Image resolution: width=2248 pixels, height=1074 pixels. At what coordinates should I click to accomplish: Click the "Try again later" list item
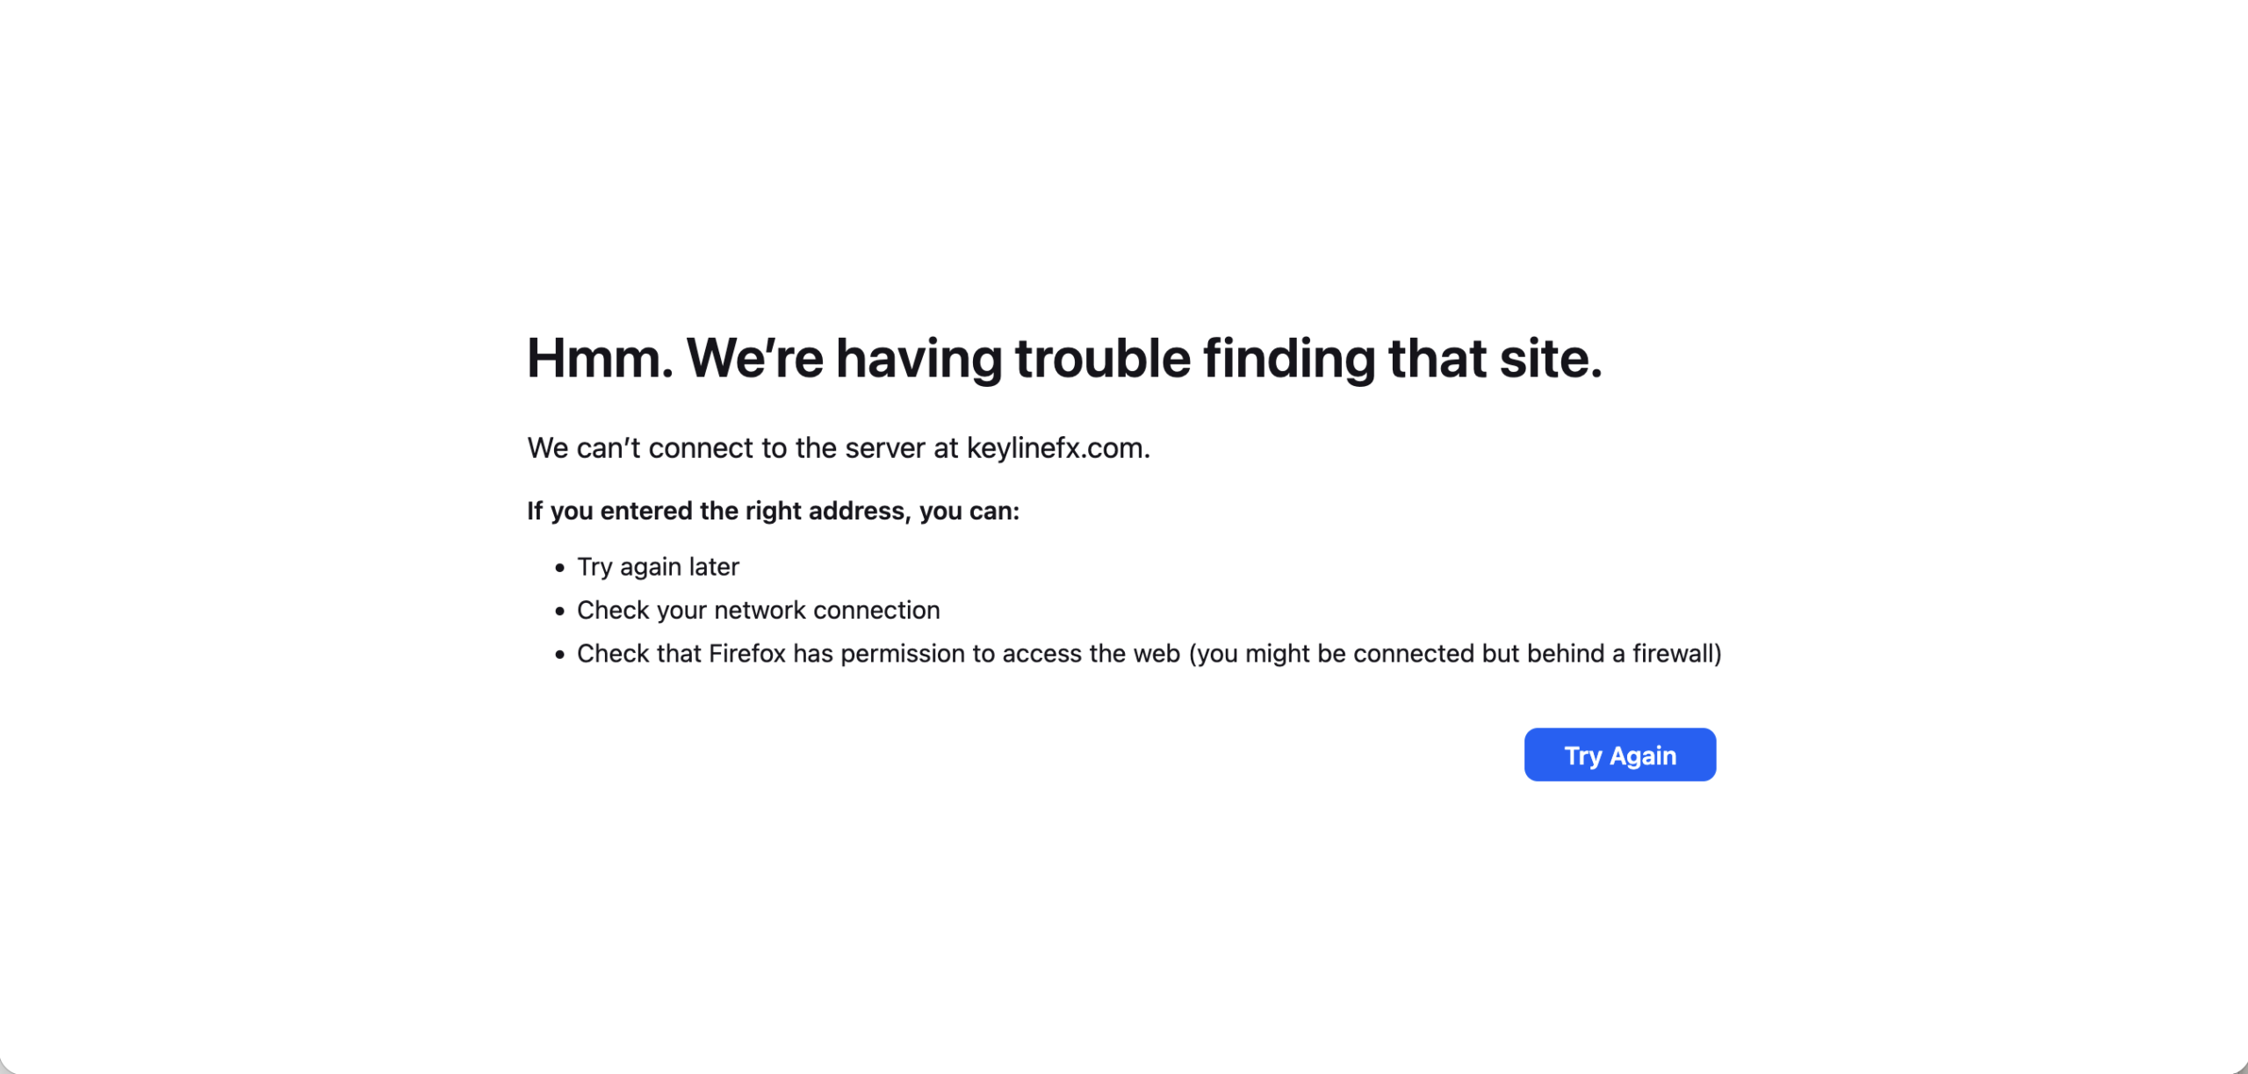658,567
